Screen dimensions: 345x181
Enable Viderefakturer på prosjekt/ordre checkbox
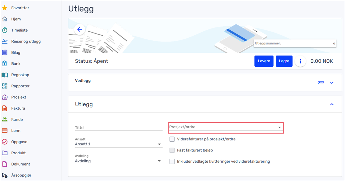172,139
